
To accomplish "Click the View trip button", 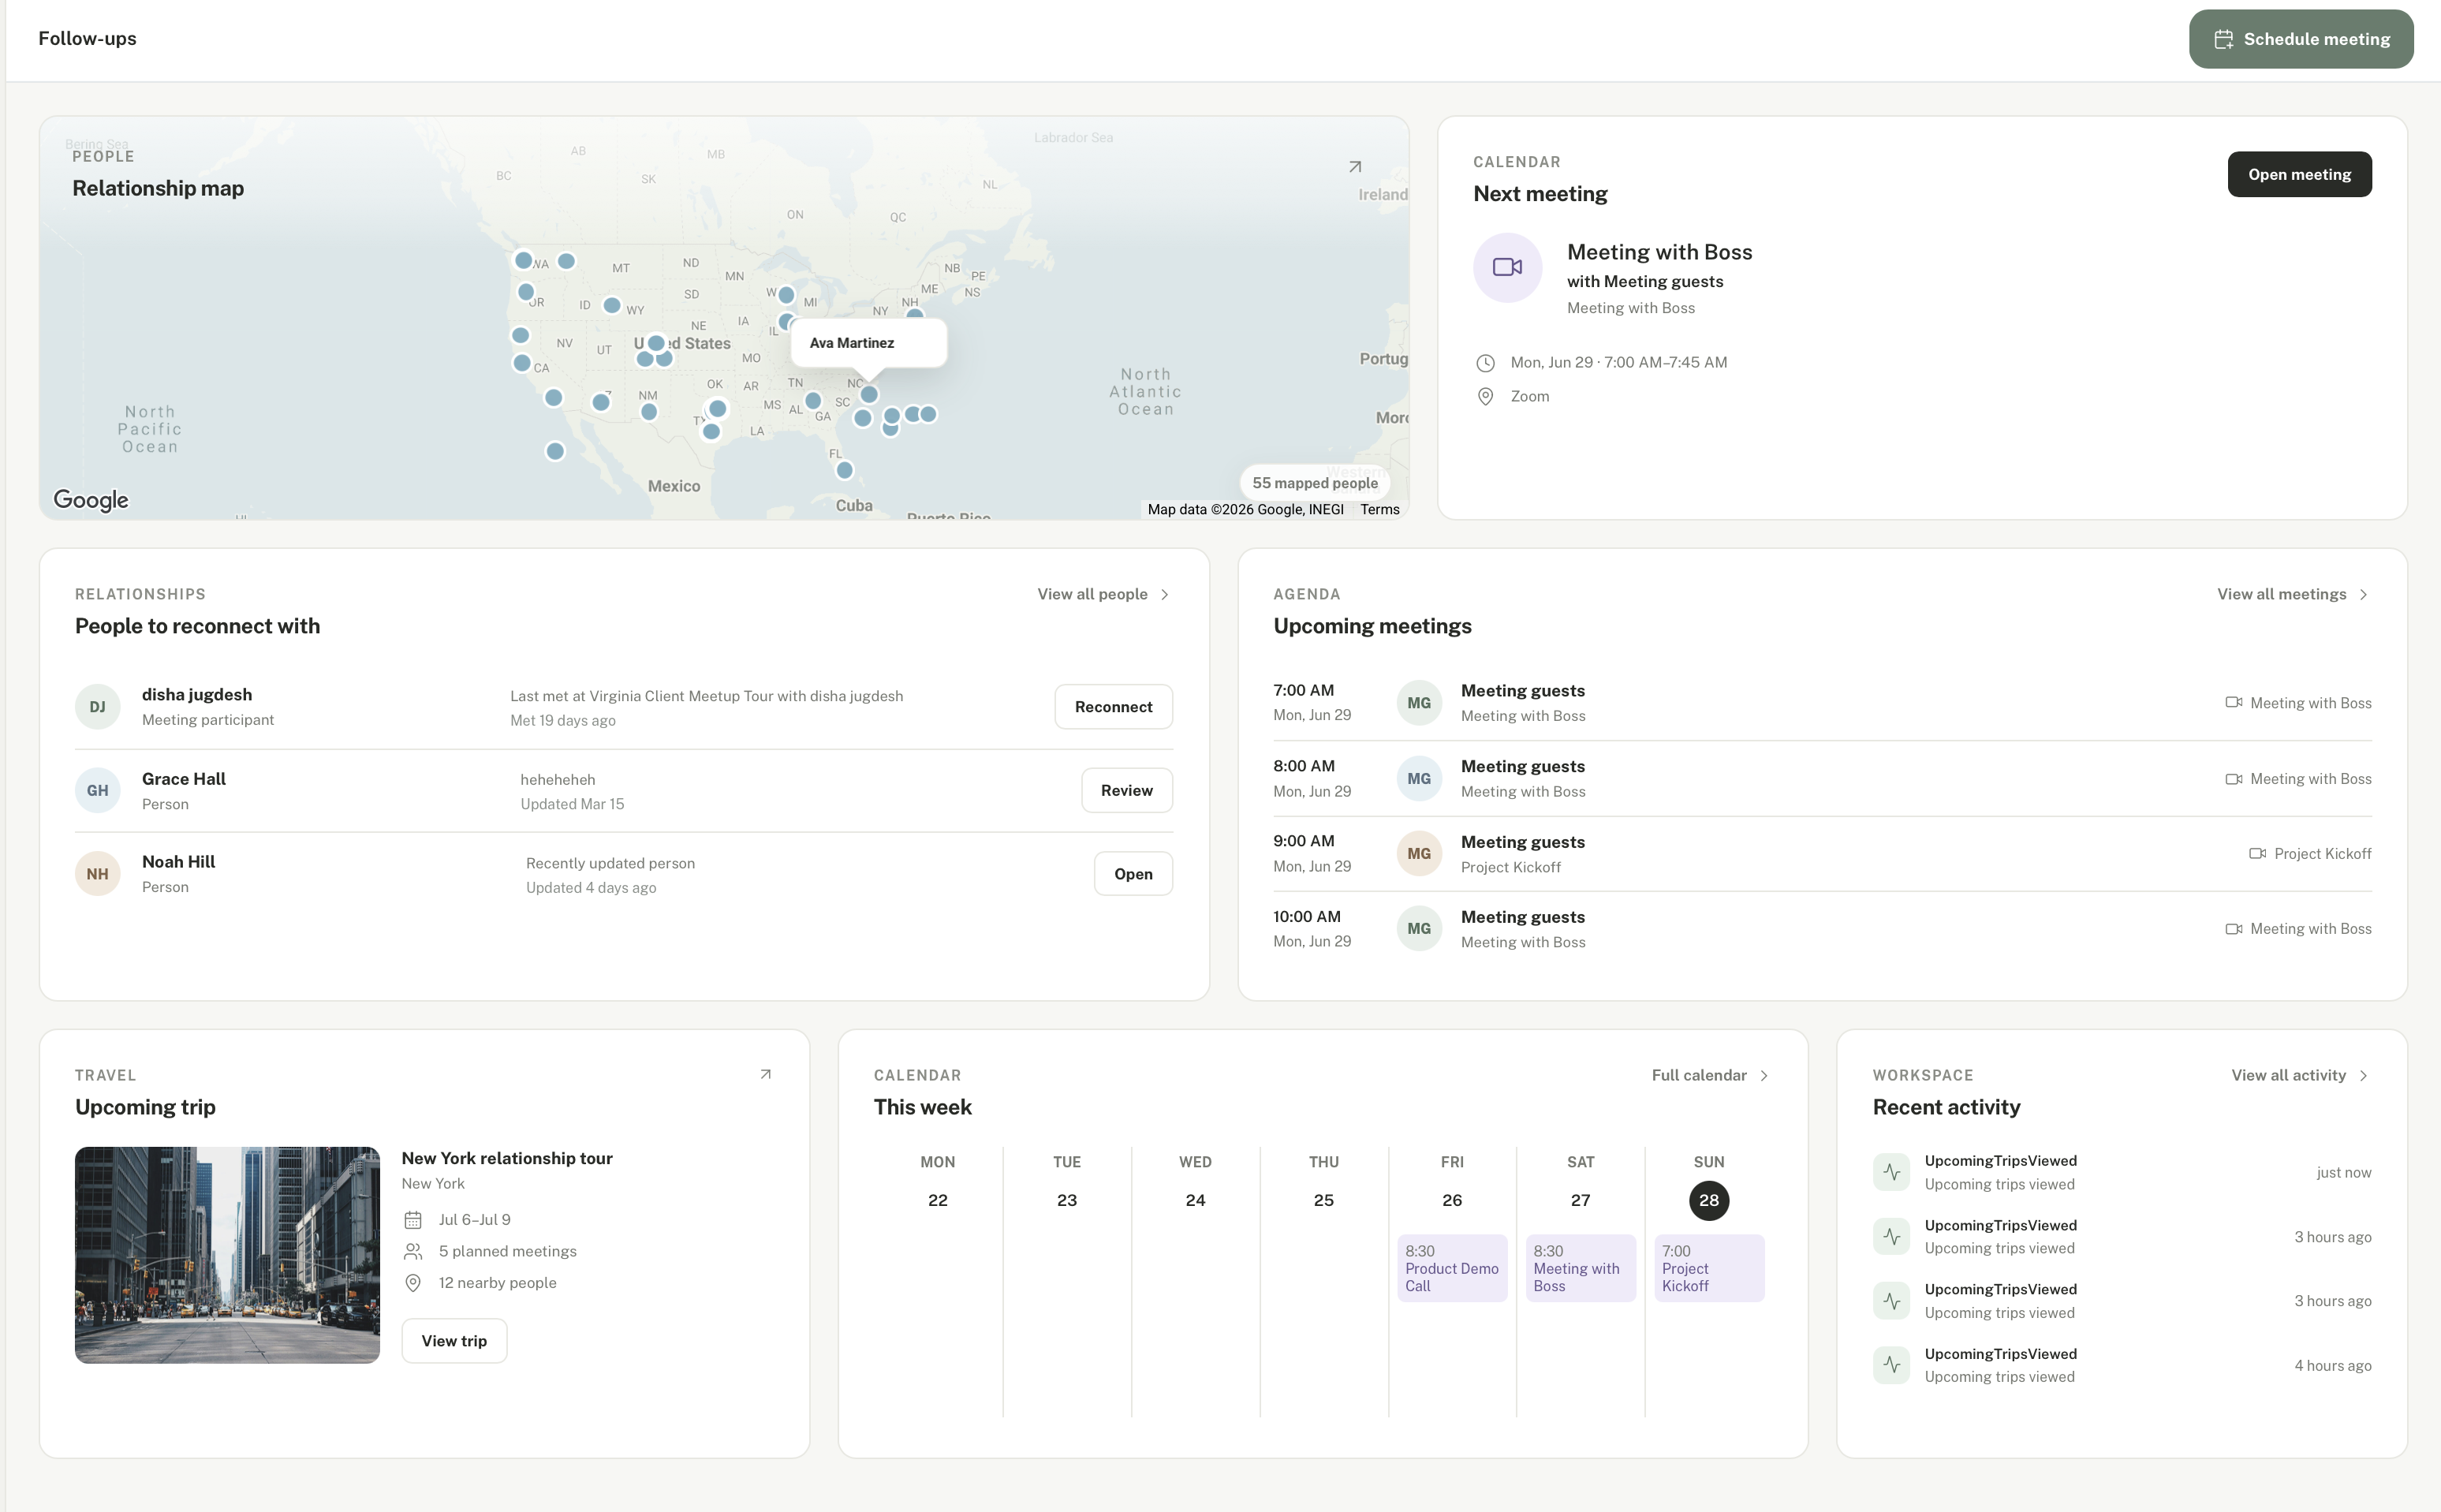I will pyautogui.click(x=454, y=1341).
